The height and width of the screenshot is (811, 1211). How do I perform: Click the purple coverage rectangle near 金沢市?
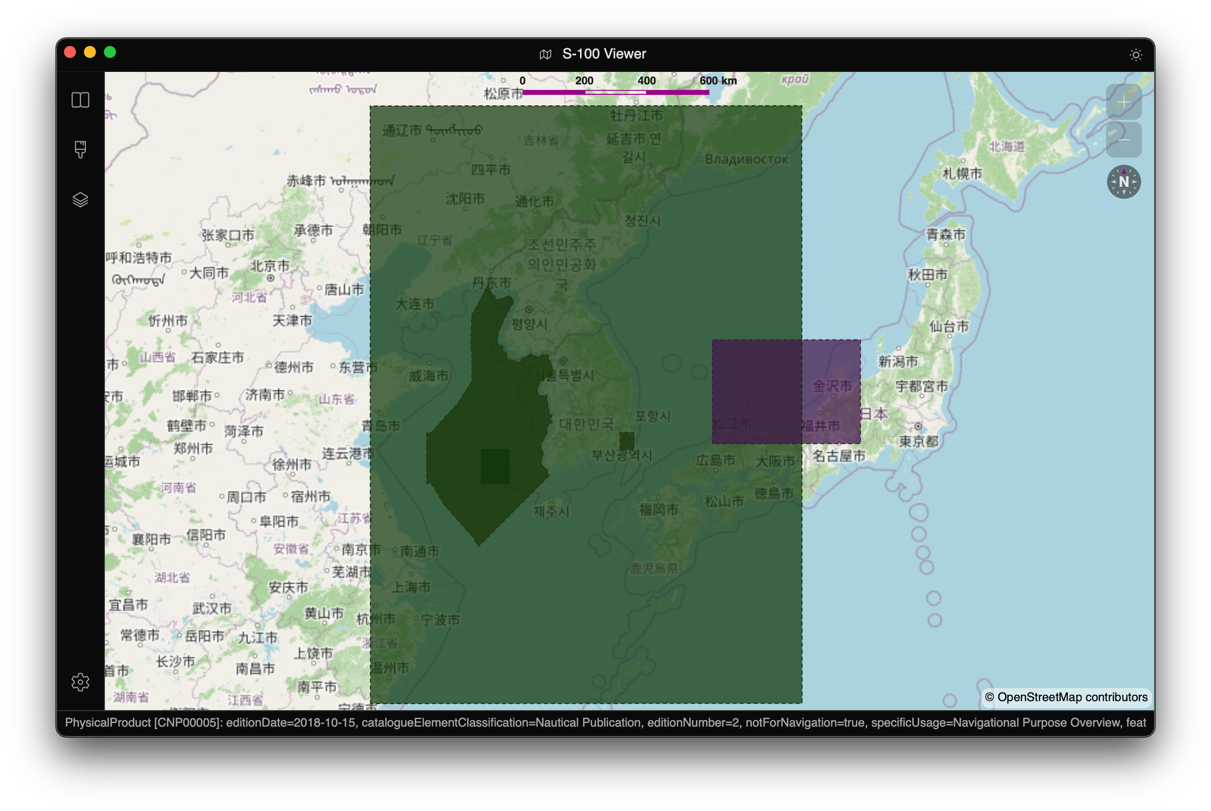tap(786, 392)
